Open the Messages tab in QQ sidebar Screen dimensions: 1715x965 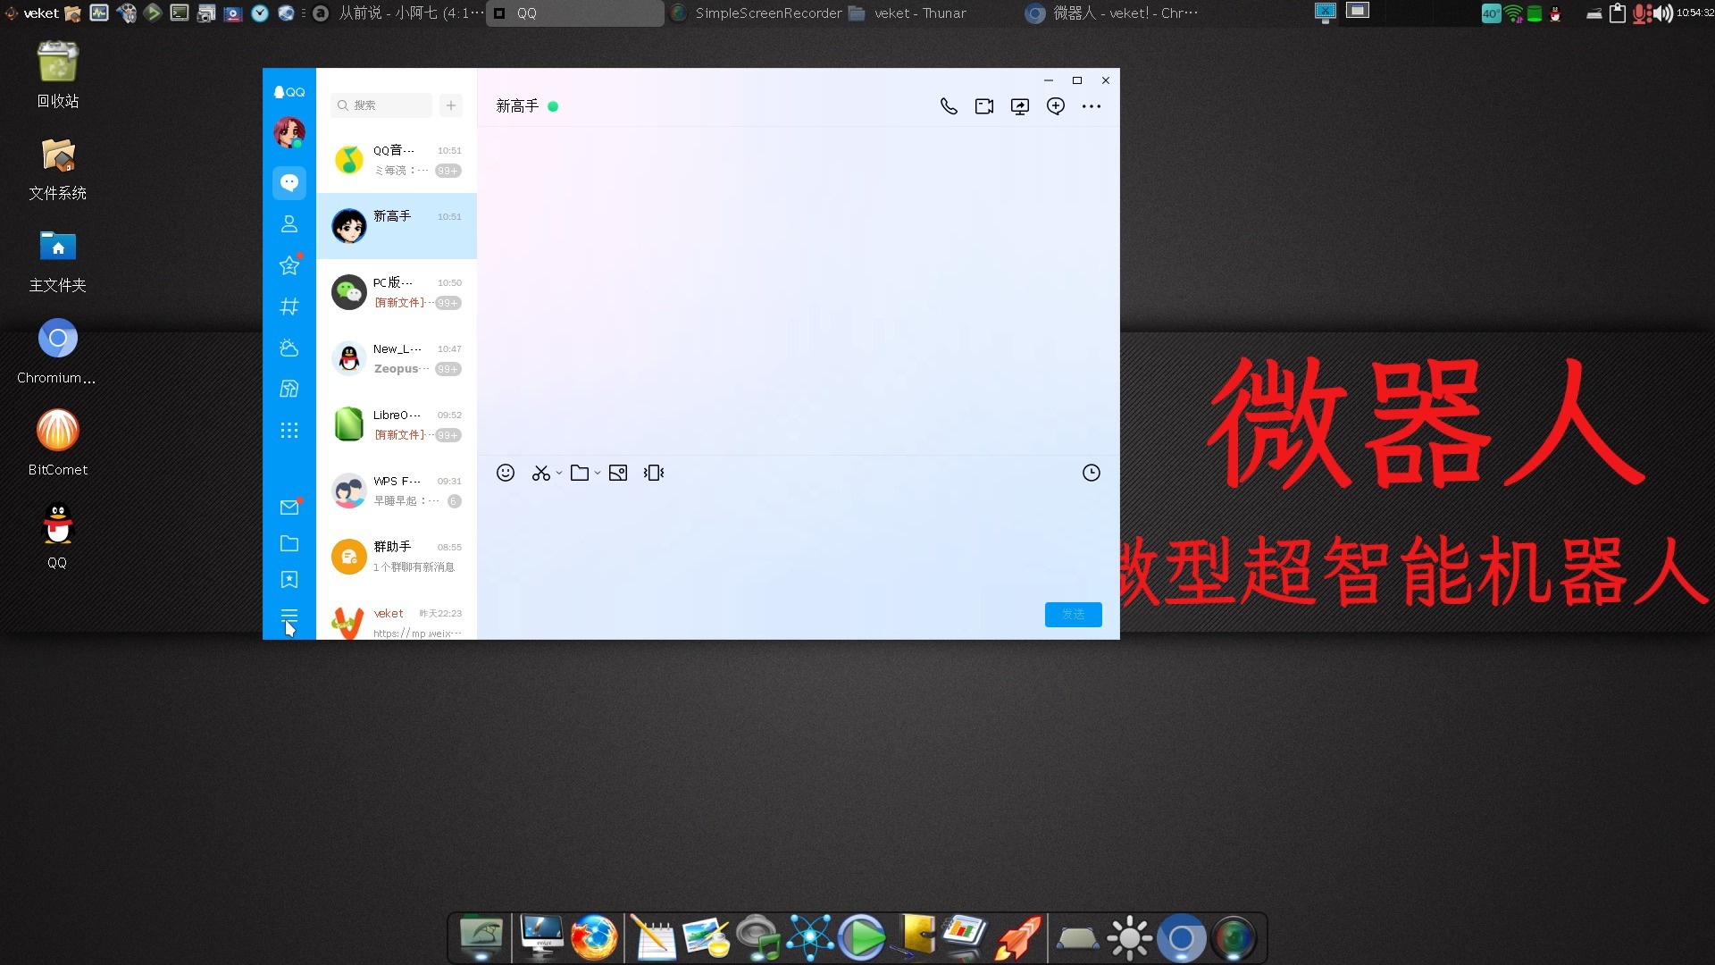pyautogui.click(x=289, y=183)
